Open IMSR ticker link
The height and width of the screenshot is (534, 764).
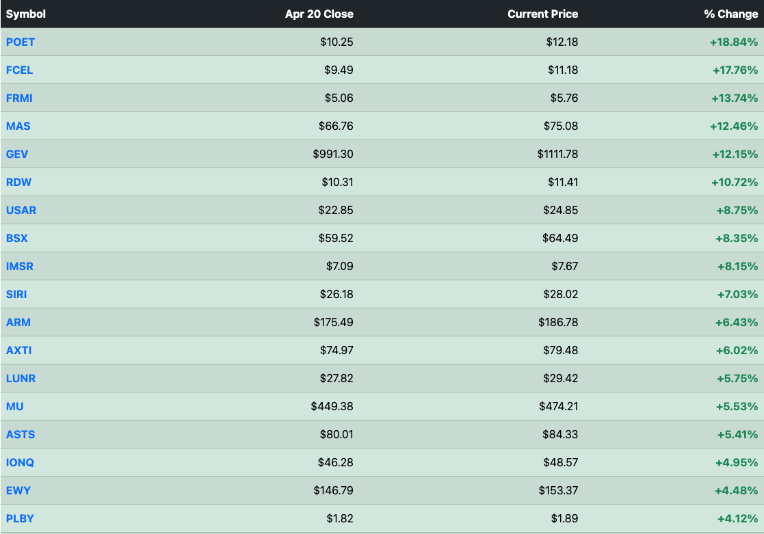[20, 266]
